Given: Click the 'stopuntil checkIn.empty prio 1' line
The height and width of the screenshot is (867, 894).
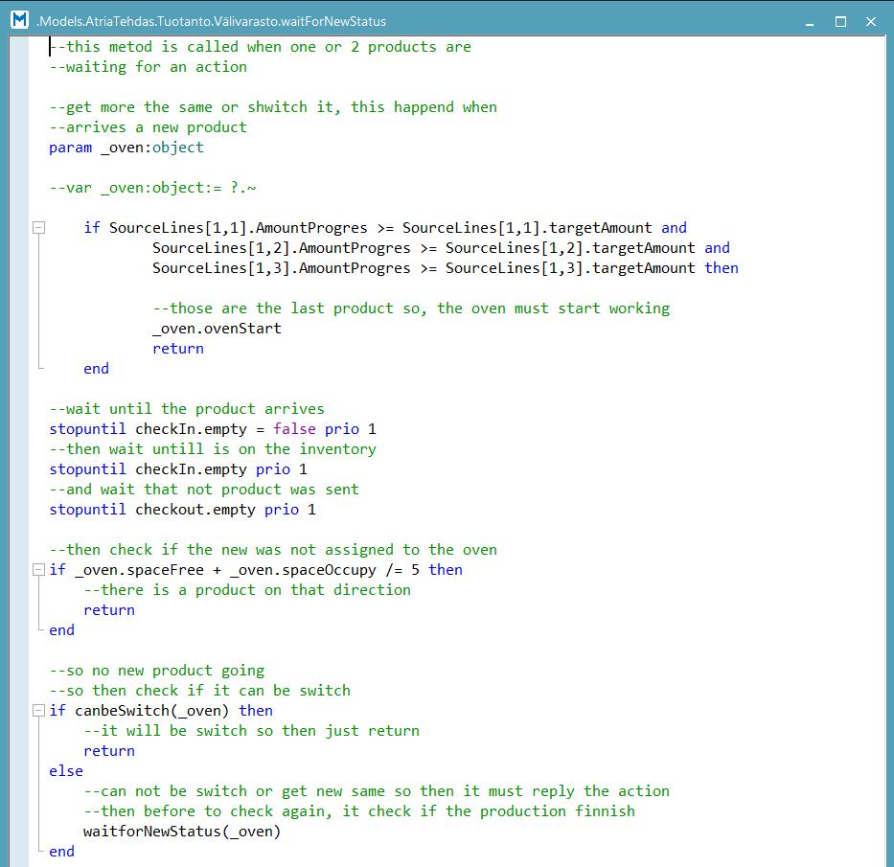Looking at the screenshot, I should click(178, 469).
